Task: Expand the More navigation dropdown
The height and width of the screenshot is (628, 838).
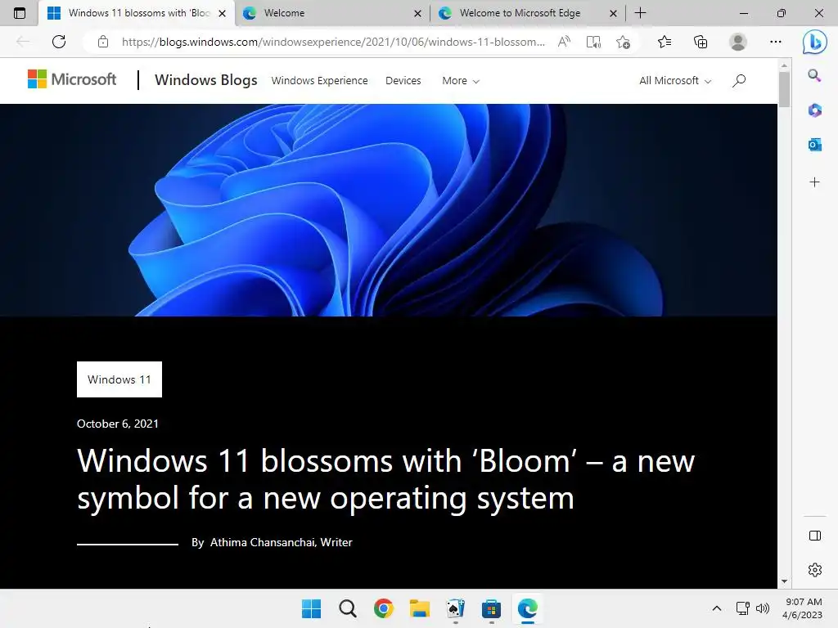Action: 461,81
